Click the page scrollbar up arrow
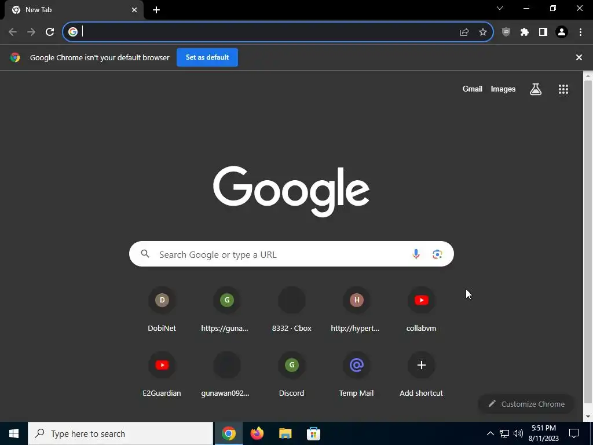 (588, 75)
